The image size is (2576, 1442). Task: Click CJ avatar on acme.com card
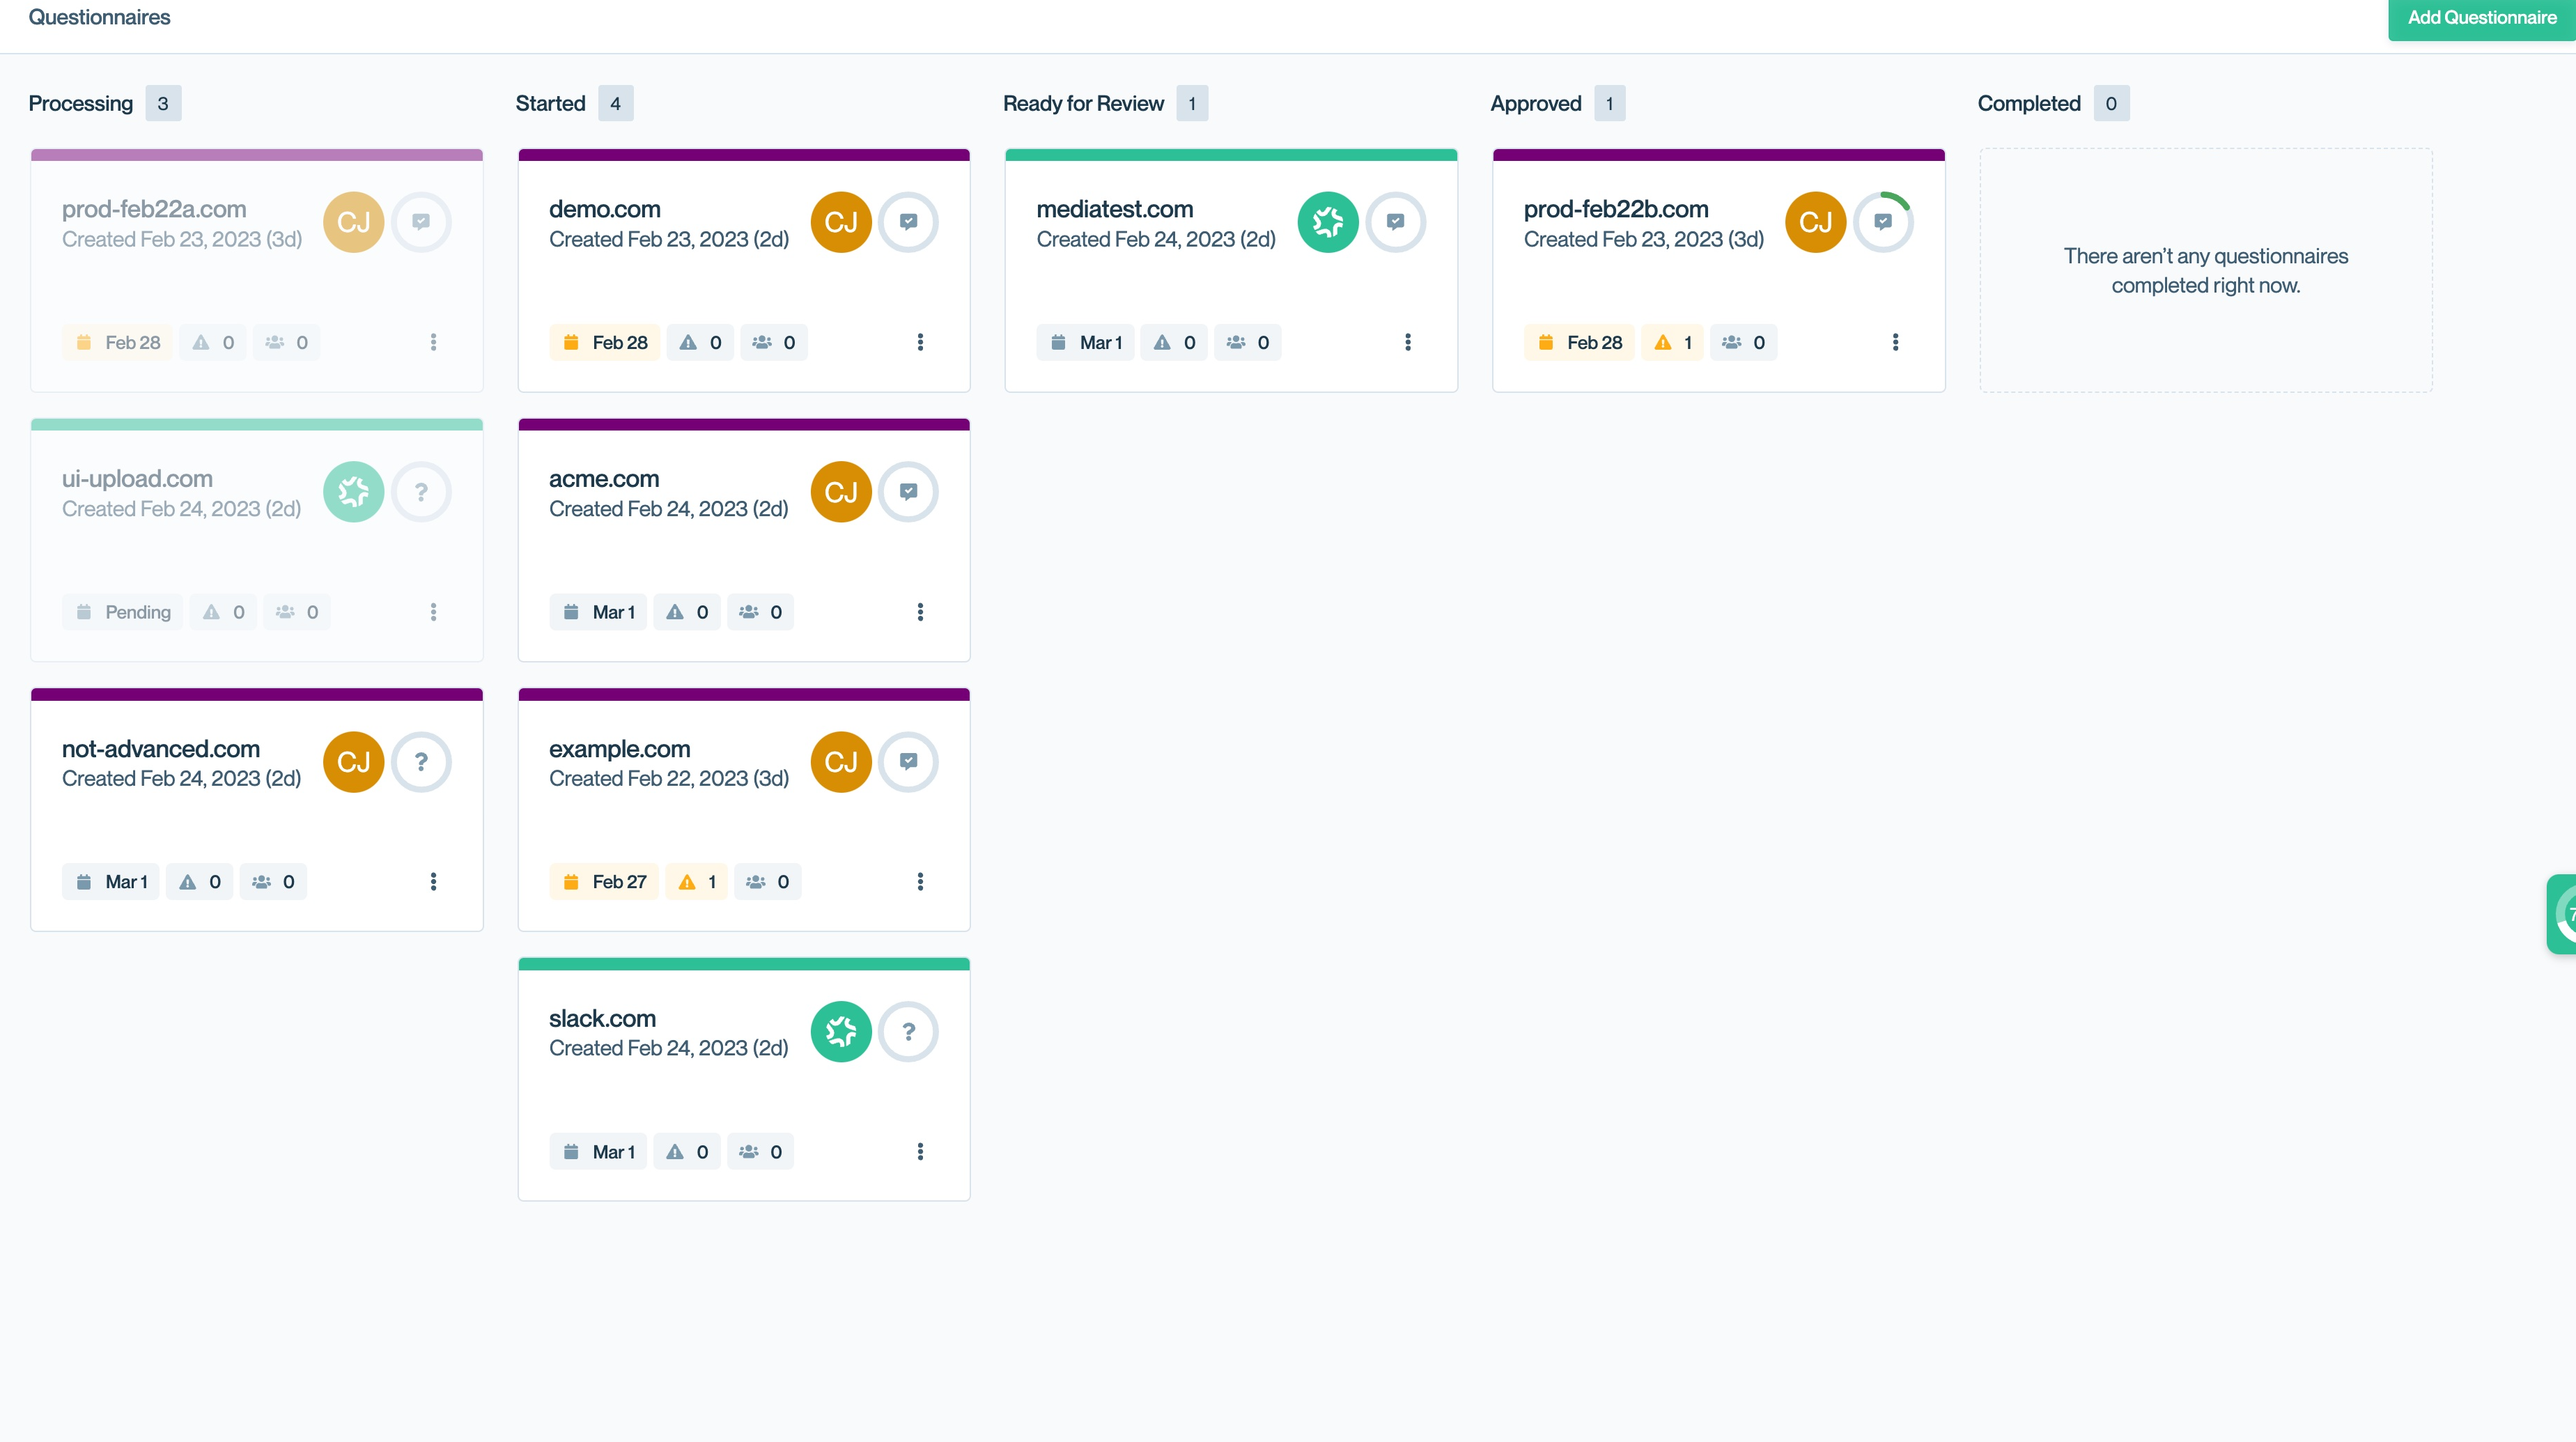pos(840,492)
